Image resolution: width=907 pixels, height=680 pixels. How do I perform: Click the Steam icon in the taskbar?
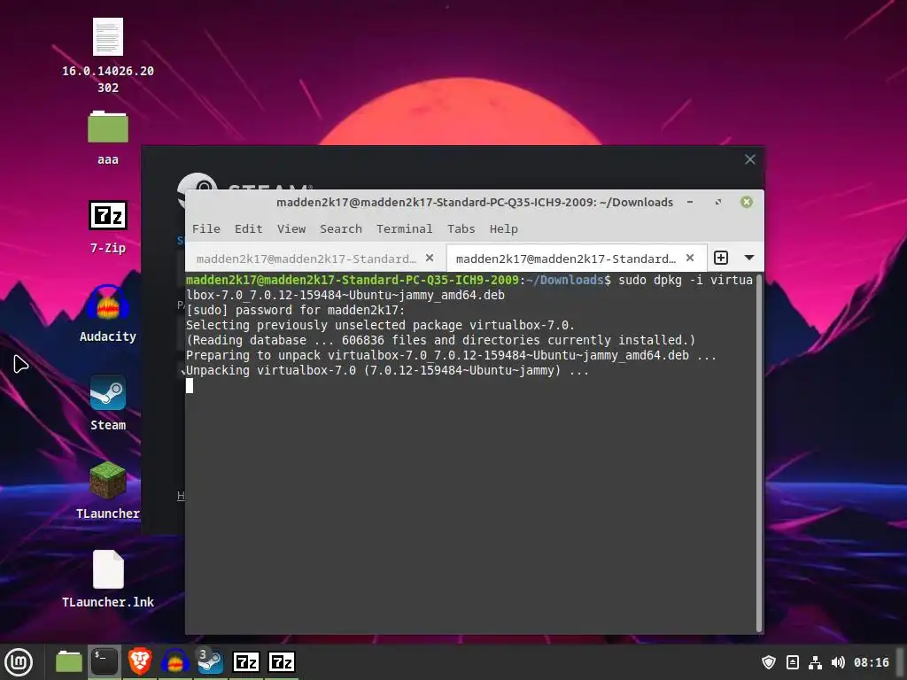tap(210, 662)
